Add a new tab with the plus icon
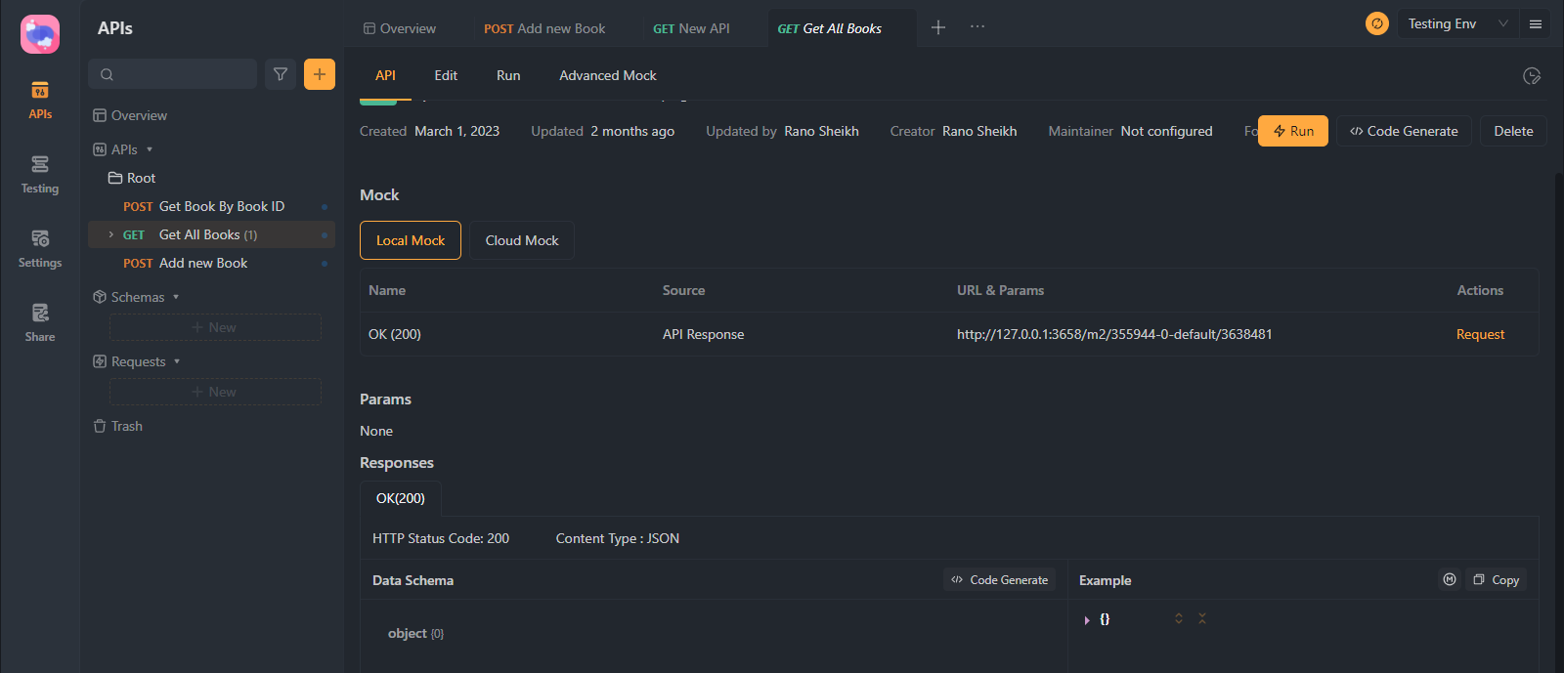This screenshot has width=1564, height=673. click(x=938, y=27)
